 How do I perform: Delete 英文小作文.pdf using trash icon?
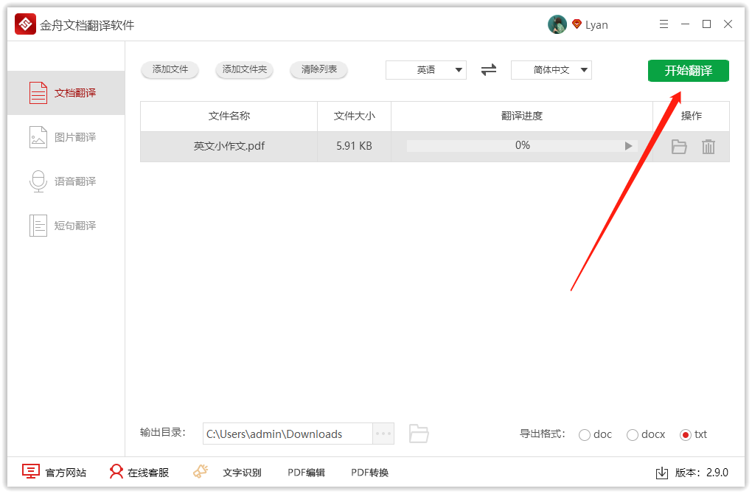(x=709, y=147)
